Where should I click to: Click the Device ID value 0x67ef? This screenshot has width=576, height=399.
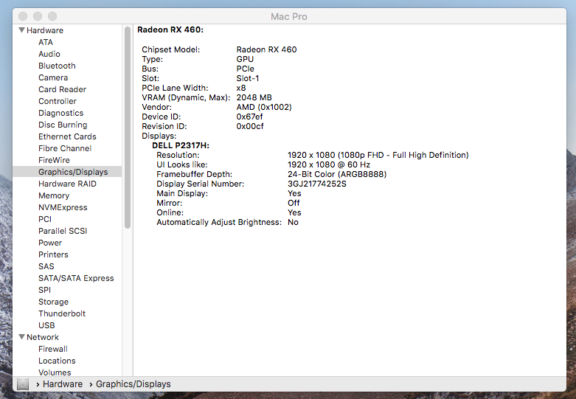249,117
